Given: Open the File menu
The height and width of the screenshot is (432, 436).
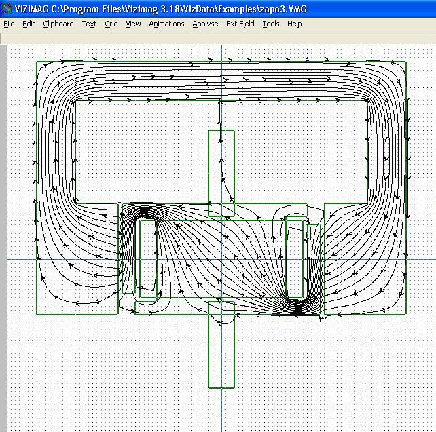Looking at the screenshot, I should [x=9, y=24].
